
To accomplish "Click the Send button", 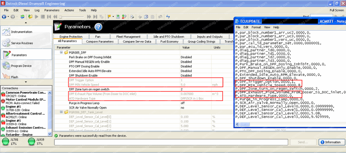I will (x=303, y=142).
